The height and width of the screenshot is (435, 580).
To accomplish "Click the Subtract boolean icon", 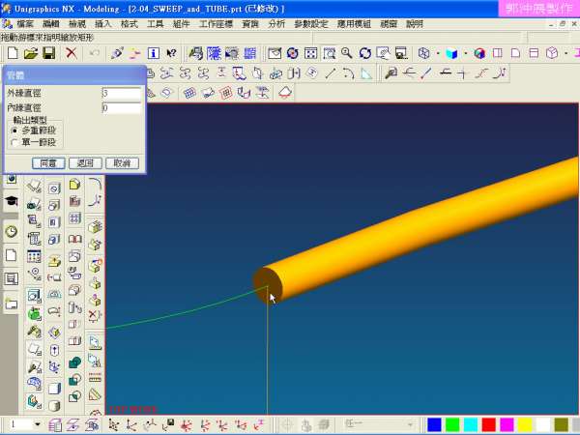I will pos(74,380).
